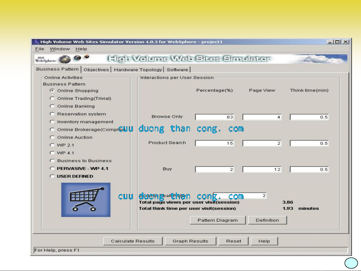
Task: Click the bottom Help button
Action: (x=264, y=241)
